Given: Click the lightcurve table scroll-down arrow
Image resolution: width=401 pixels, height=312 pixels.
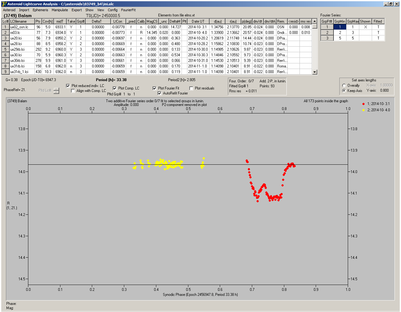Looking at the screenshot, I should (x=315, y=72).
